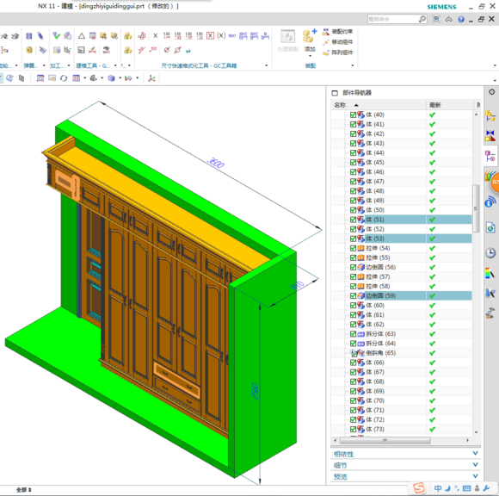499x496 pixels.
Task: Sort by the 名称 column header
Action: click(x=378, y=105)
